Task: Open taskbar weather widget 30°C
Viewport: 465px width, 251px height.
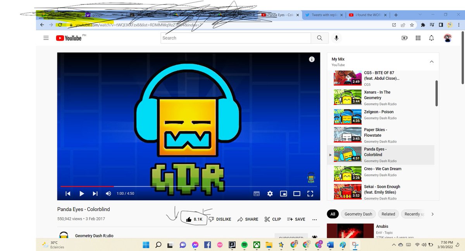Action: (x=54, y=245)
